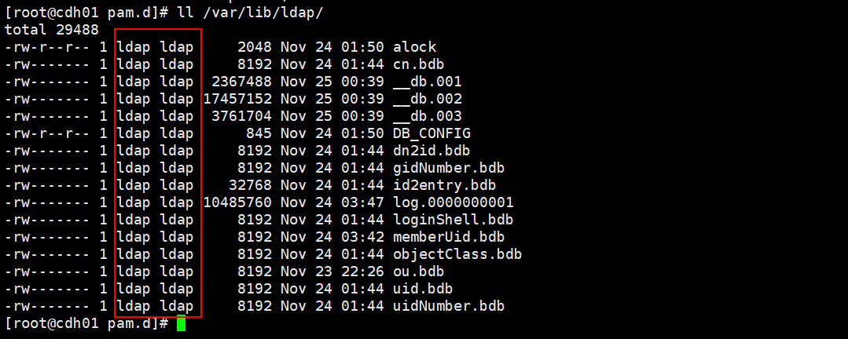Click the dn2id.bdb filename
Image resolution: width=848 pixels, height=339 pixels.
(431, 151)
